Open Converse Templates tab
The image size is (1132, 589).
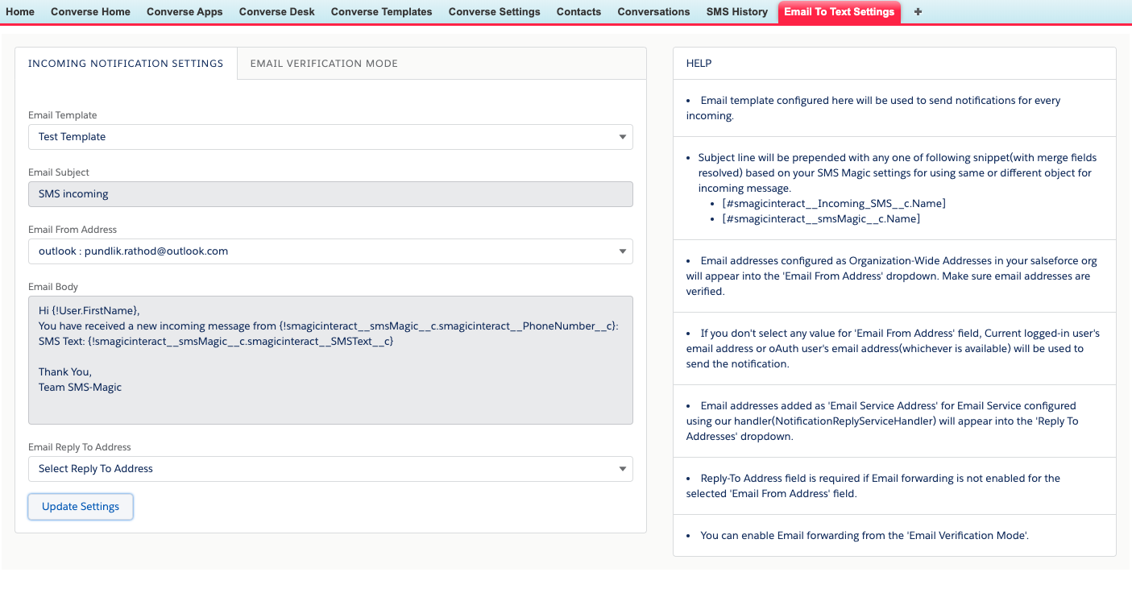click(381, 12)
